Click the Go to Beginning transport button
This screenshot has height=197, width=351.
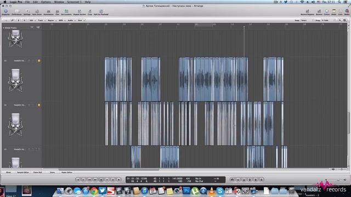[x=77, y=179]
